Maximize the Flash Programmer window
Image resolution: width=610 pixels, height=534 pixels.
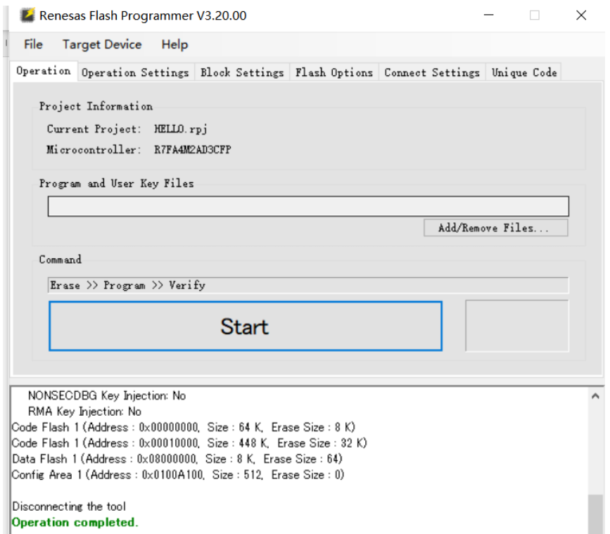tap(535, 15)
